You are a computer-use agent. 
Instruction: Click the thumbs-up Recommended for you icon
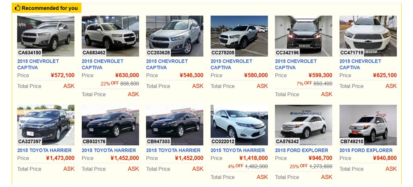click(x=18, y=8)
